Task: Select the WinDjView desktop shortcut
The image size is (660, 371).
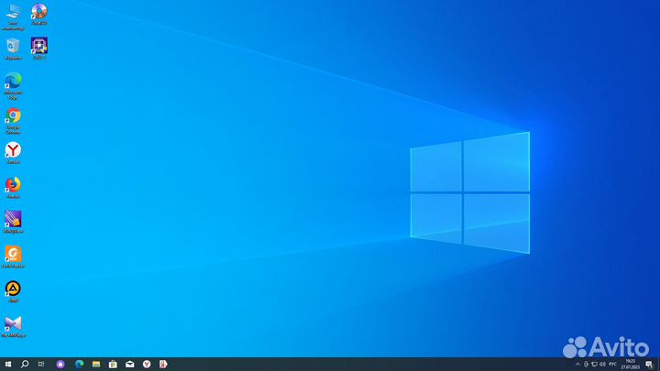Action: coord(13,222)
